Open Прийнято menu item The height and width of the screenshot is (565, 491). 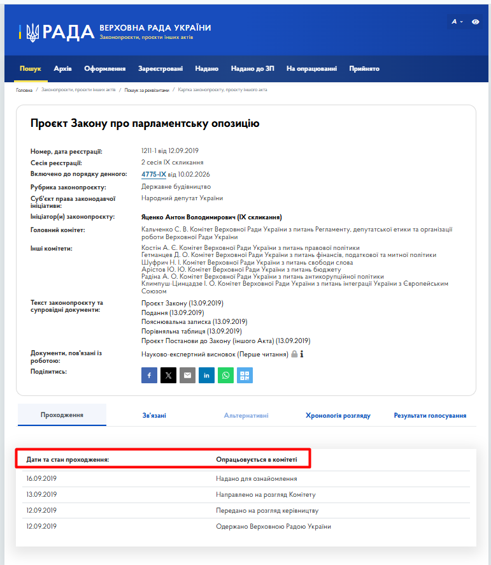(x=364, y=68)
